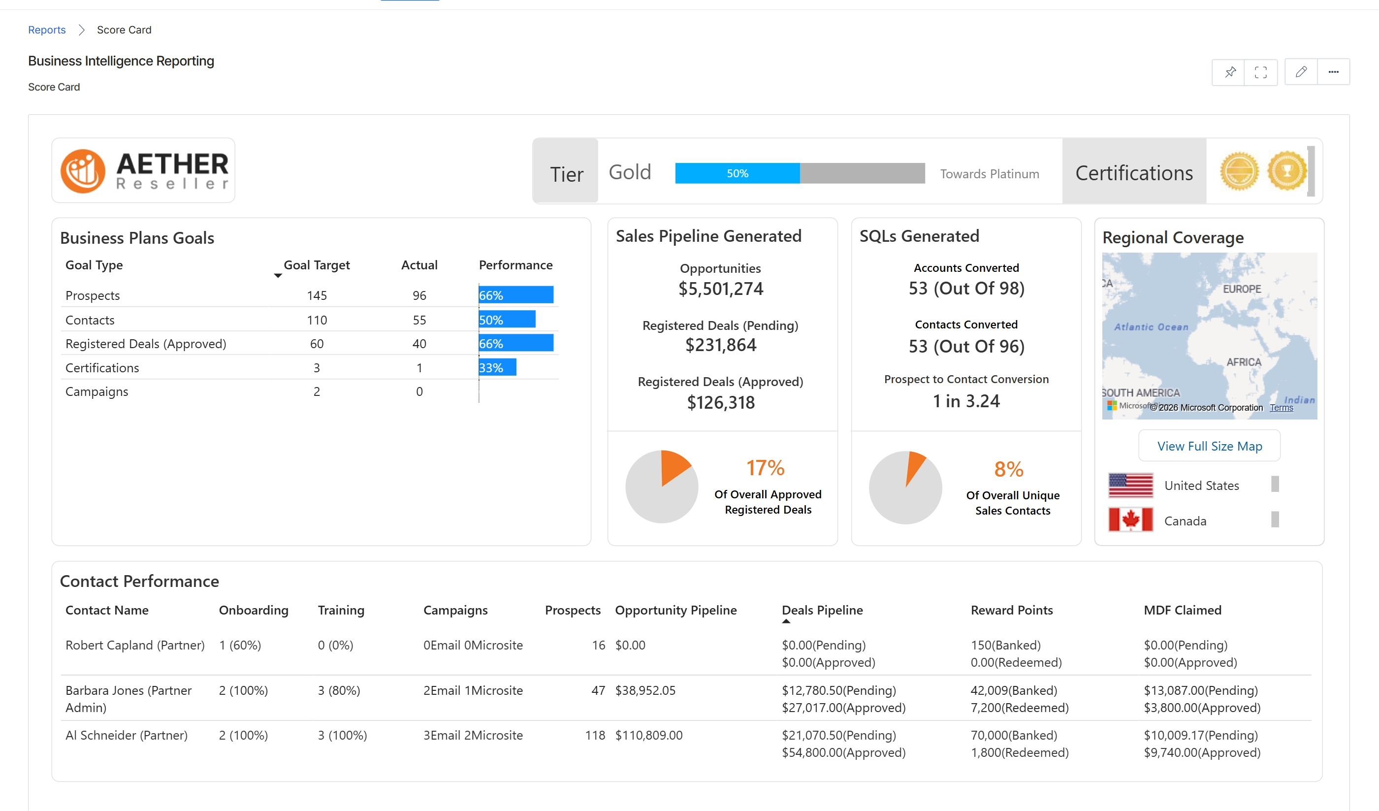The image size is (1379, 811).
Task: Click the Prospects 66% performance bar
Action: point(516,295)
